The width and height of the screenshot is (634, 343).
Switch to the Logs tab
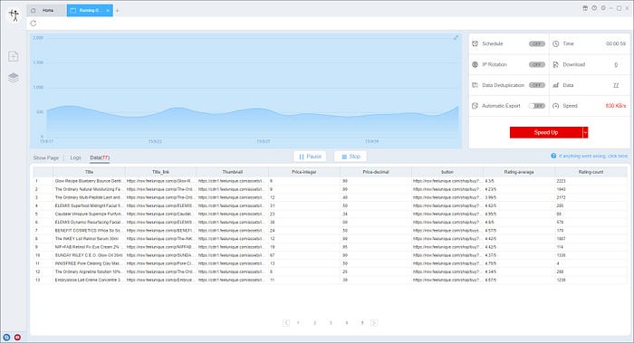tap(75, 158)
